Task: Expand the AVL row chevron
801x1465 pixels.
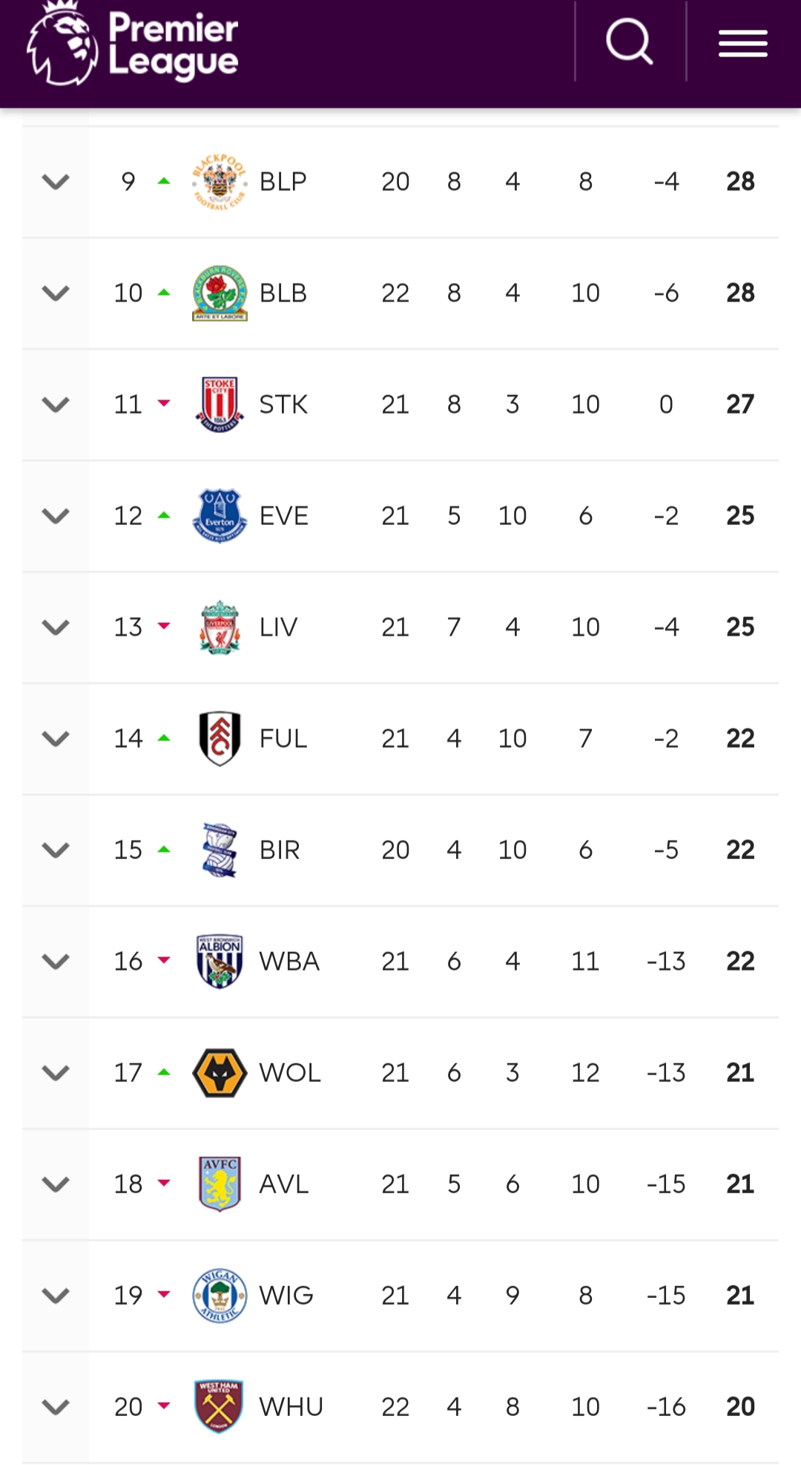Action: (x=56, y=1184)
